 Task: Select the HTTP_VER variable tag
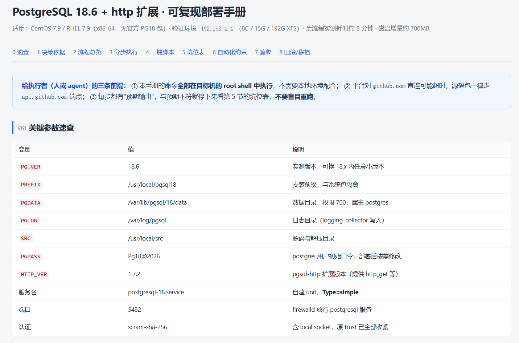(x=34, y=274)
